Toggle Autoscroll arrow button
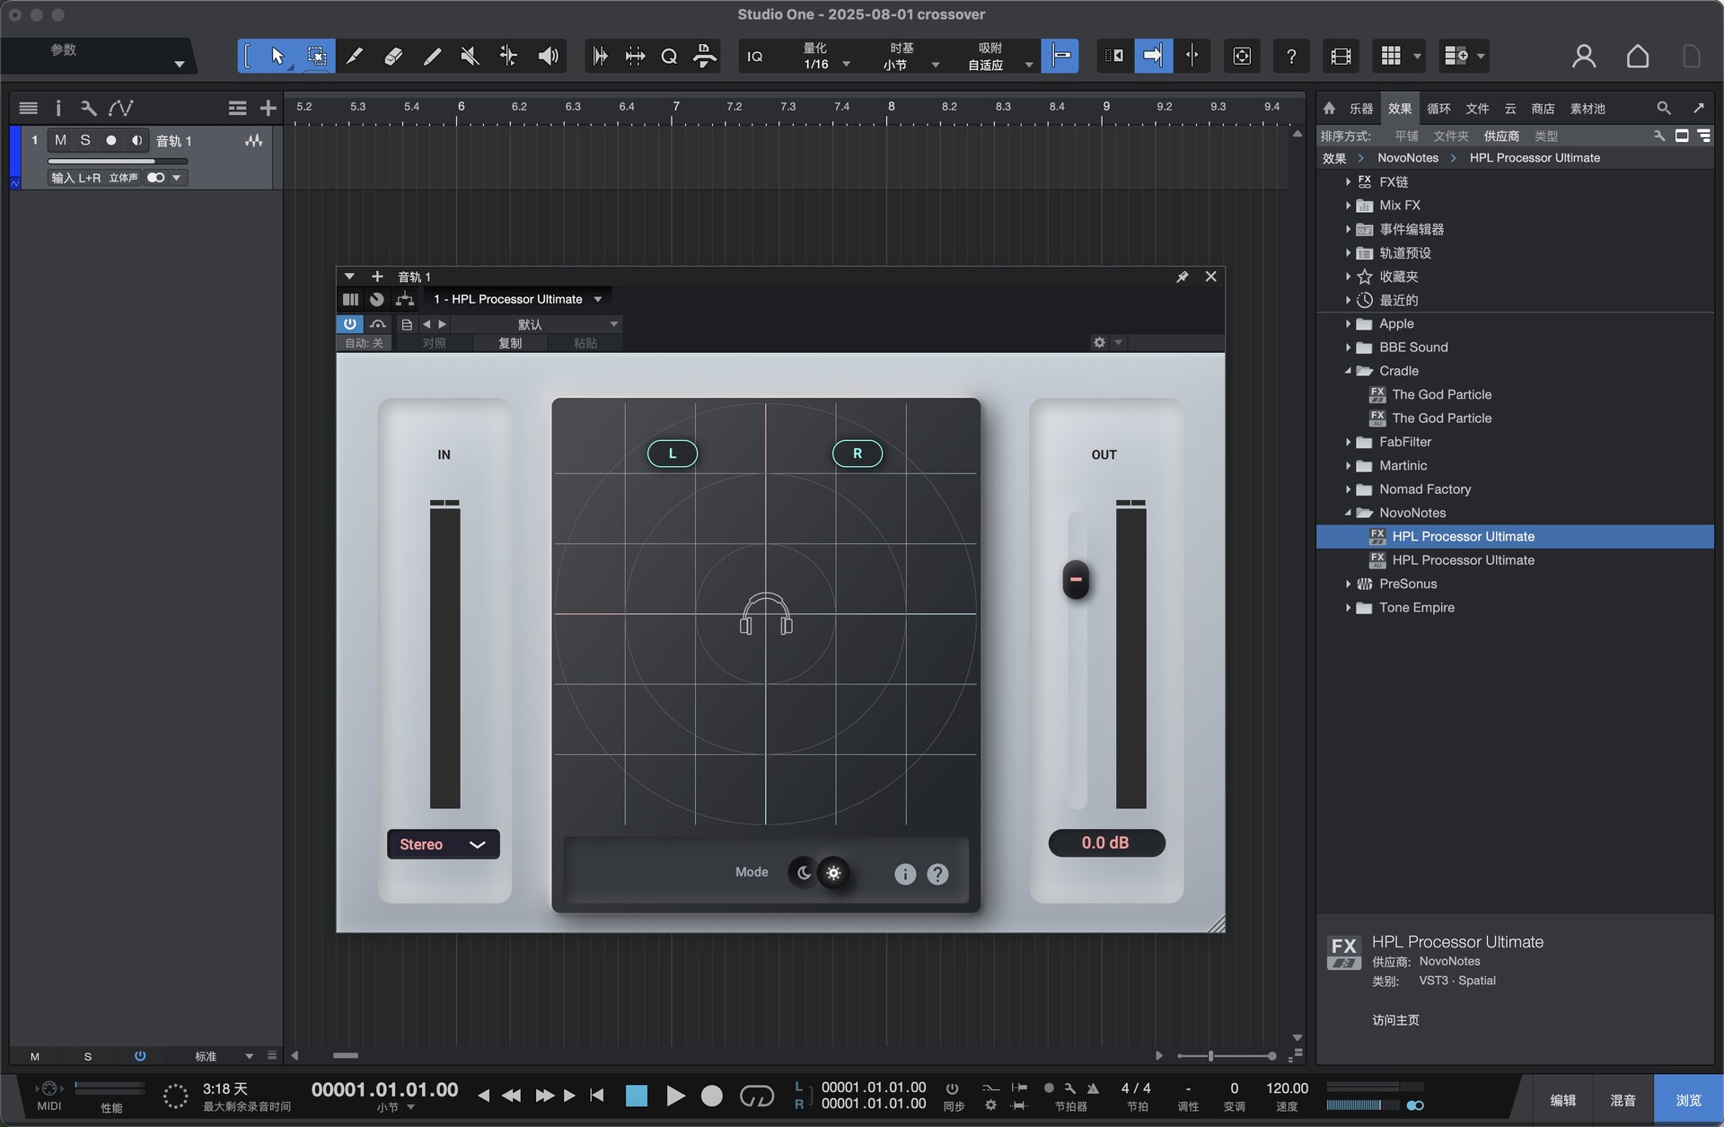Image resolution: width=1724 pixels, height=1127 pixels. coord(1153,56)
